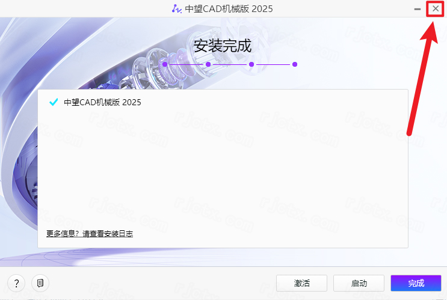Screen dimensions: 447x300
Task: Click the second purple progress step dot
Action: 208,64
